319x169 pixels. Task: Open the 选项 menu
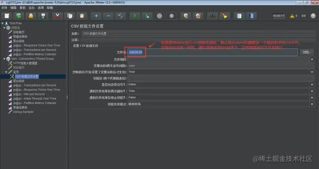click(41, 8)
